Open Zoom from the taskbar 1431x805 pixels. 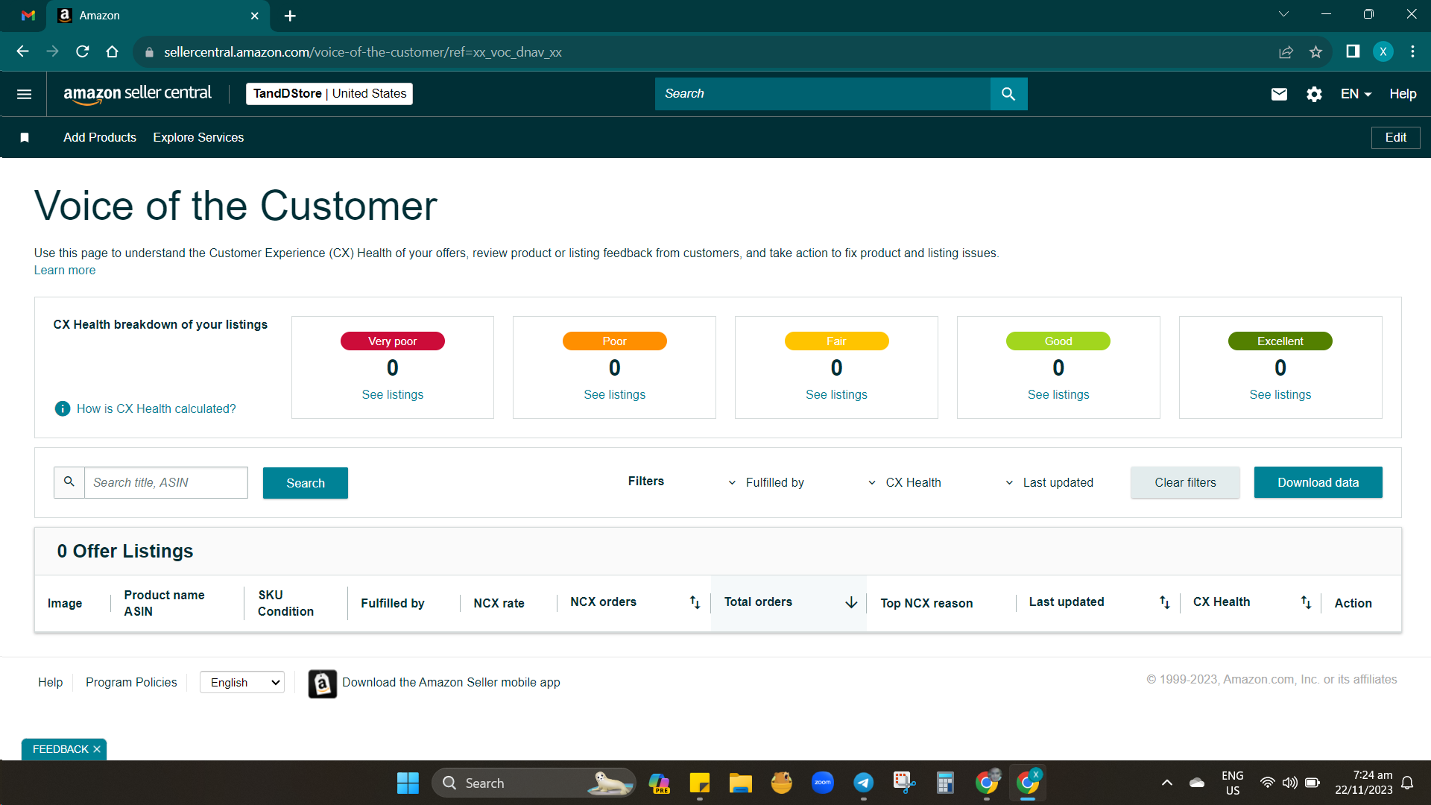pos(822,783)
